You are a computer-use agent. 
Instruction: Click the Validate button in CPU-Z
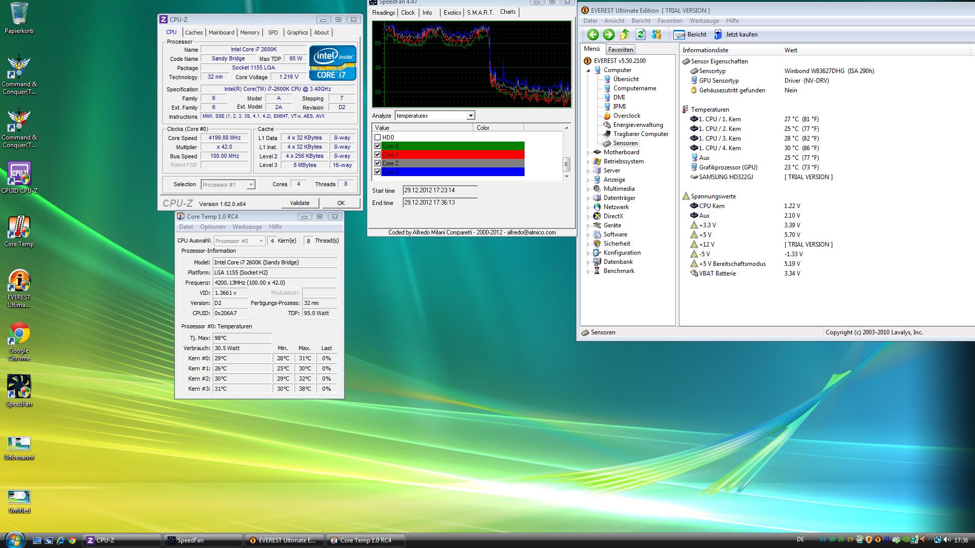tap(300, 203)
